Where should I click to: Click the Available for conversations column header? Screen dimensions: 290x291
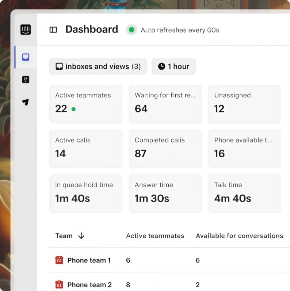coord(239,236)
